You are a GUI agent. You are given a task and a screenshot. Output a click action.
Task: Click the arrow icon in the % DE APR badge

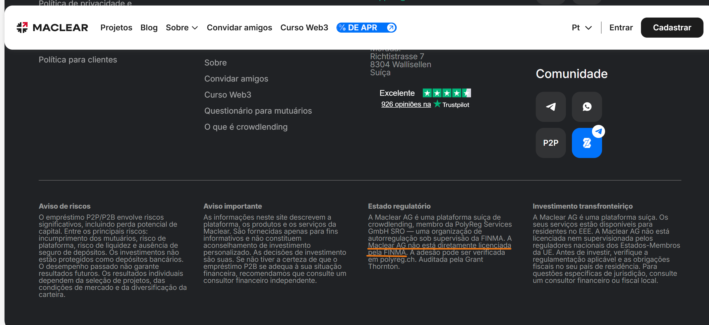click(x=391, y=28)
